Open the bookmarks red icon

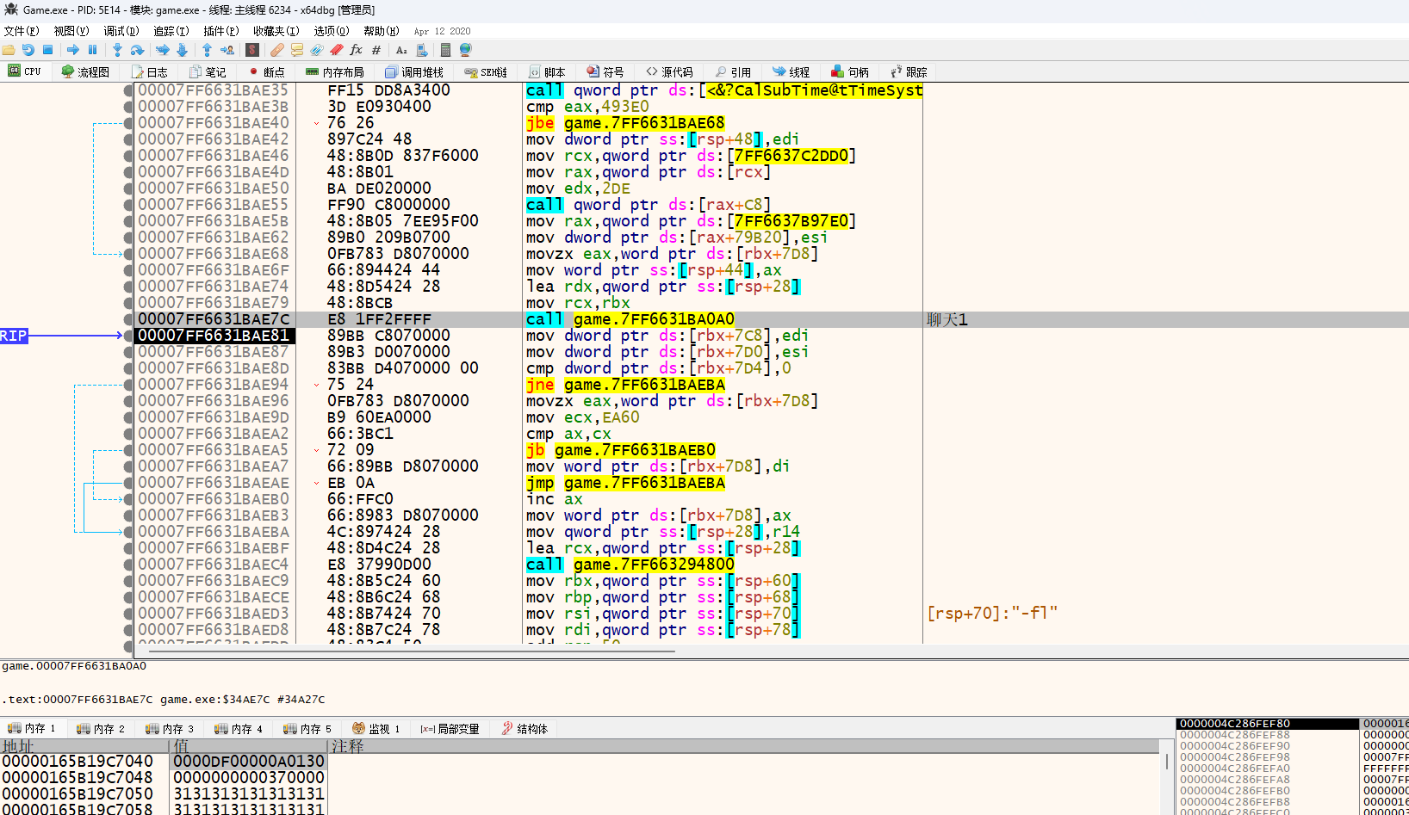(x=337, y=50)
